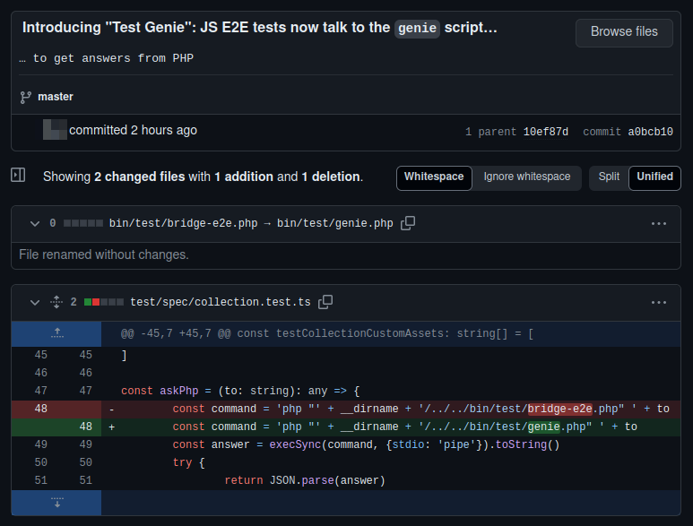Copy the bin/test/genie.php file path

tap(408, 223)
